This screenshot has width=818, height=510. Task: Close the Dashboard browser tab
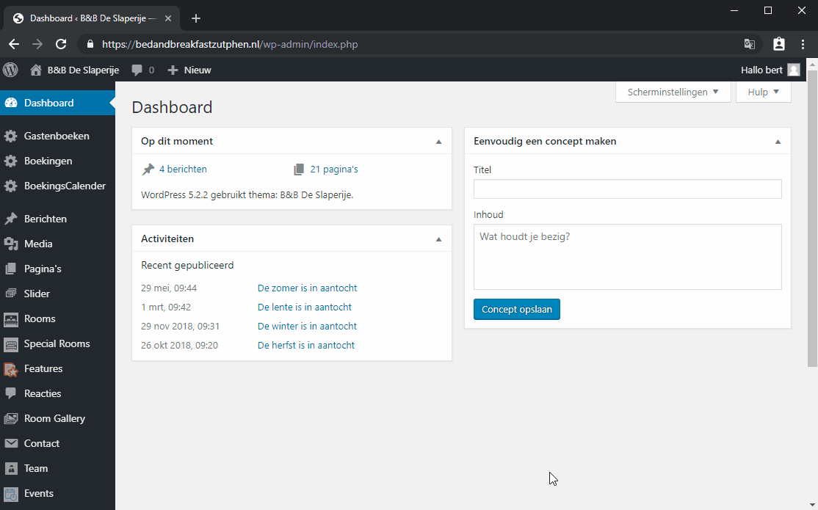click(168, 19)
